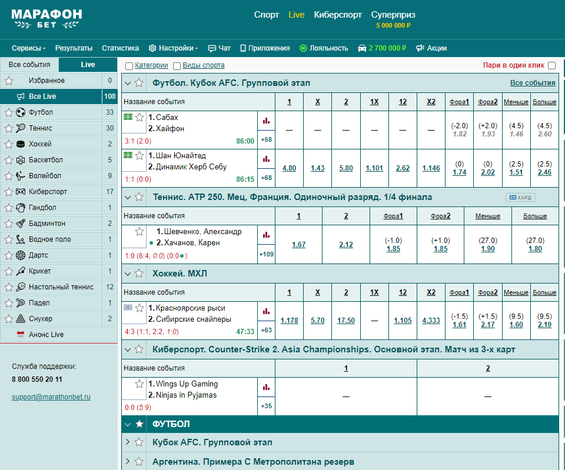Select Избранное in the sidebar
Viewport: 565px width, 470px height.
(x=47, y=81)
